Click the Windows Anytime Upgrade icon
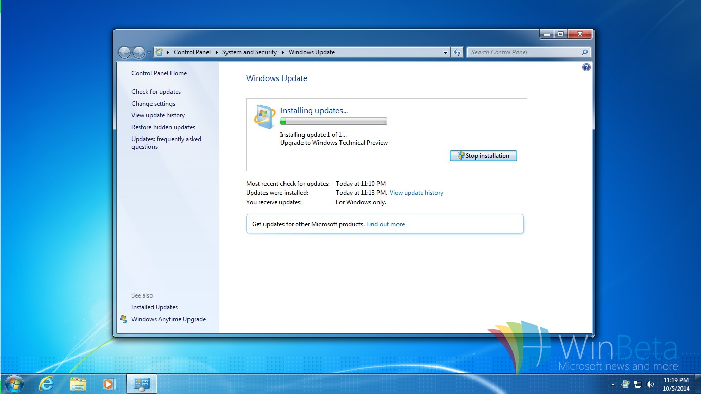This screenshot has height=394, width=701. click(x=124, y=319)
